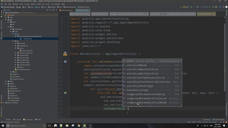
Task: Click build.gradle under app module
Action: [15, 77]
